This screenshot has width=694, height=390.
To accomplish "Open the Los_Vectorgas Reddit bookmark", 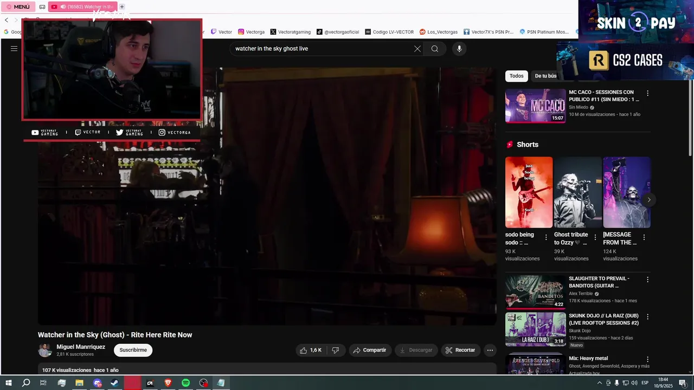I will 439,32.
